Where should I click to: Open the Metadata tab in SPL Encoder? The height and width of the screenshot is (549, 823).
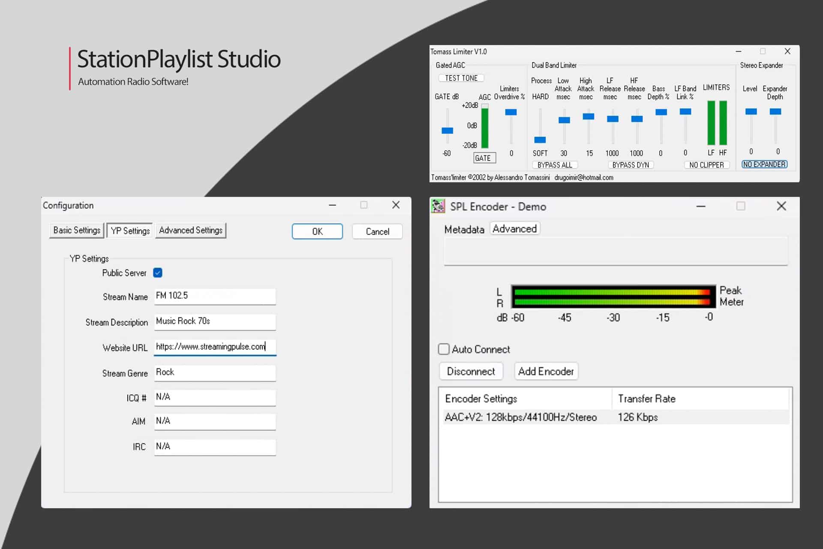click(464, 229)
